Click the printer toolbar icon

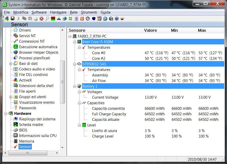pyautogui.click(x=36, y=19)
